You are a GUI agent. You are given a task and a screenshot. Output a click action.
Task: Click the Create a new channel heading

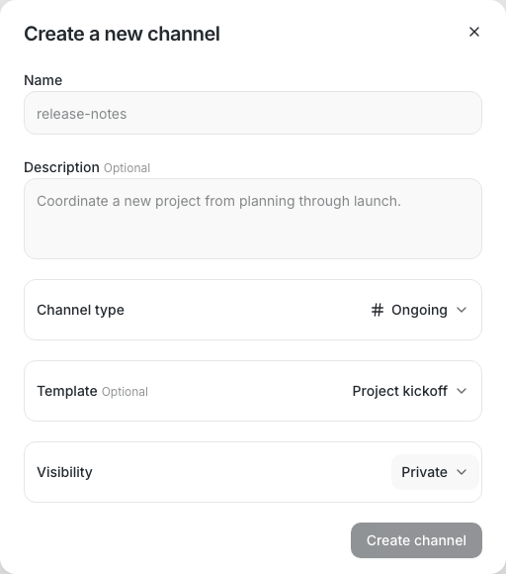(x=122, y=34)
